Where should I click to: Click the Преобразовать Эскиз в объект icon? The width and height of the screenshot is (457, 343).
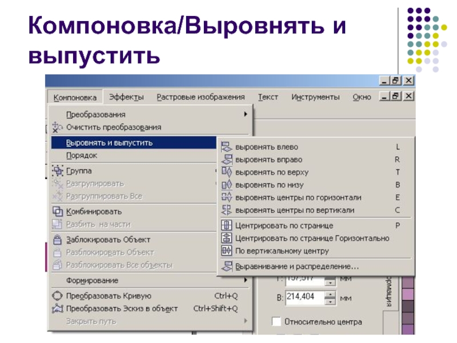(x=58, y=308)
